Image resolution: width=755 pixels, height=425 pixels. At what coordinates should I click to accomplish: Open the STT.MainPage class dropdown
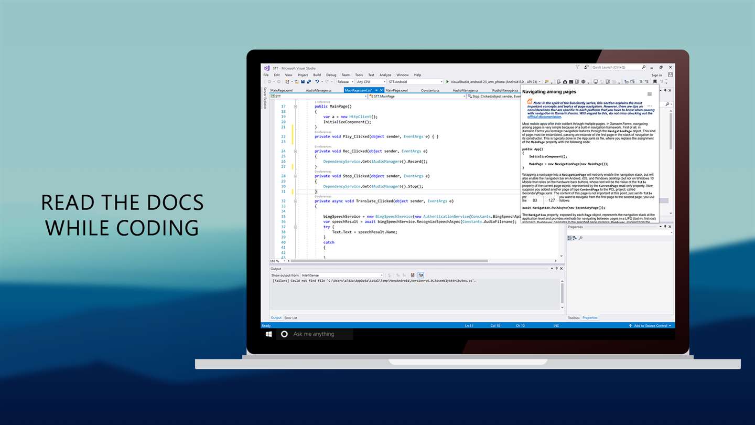pyautogui.click(x=417, y=97)
